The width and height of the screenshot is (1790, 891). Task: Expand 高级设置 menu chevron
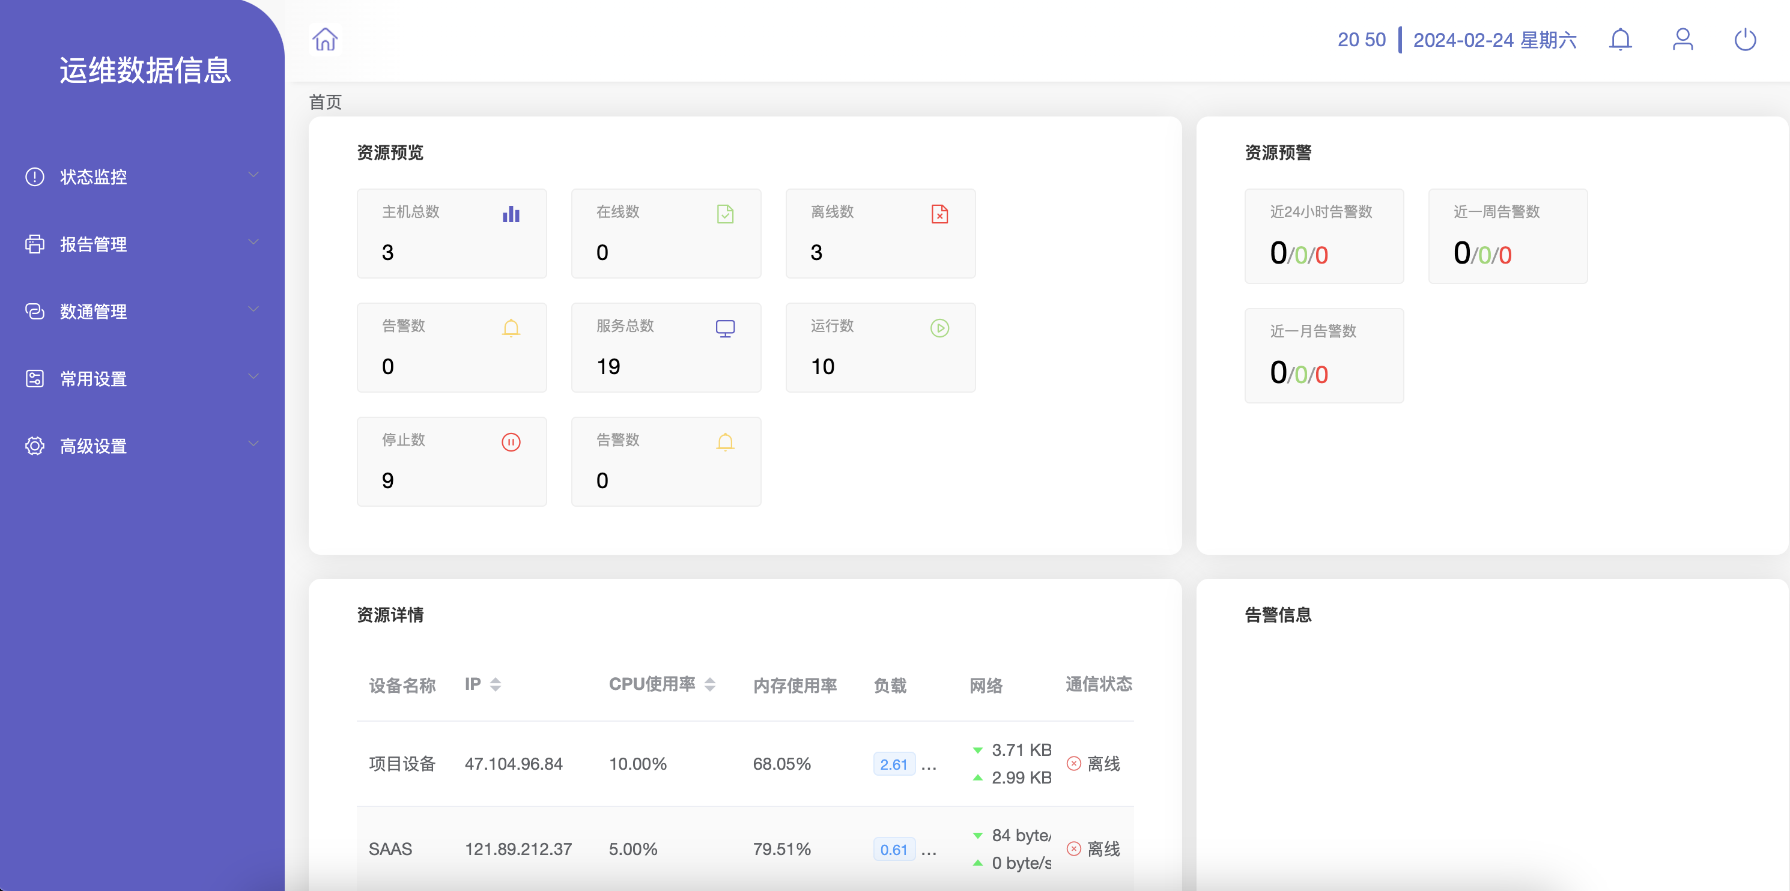tap(253, 444)
